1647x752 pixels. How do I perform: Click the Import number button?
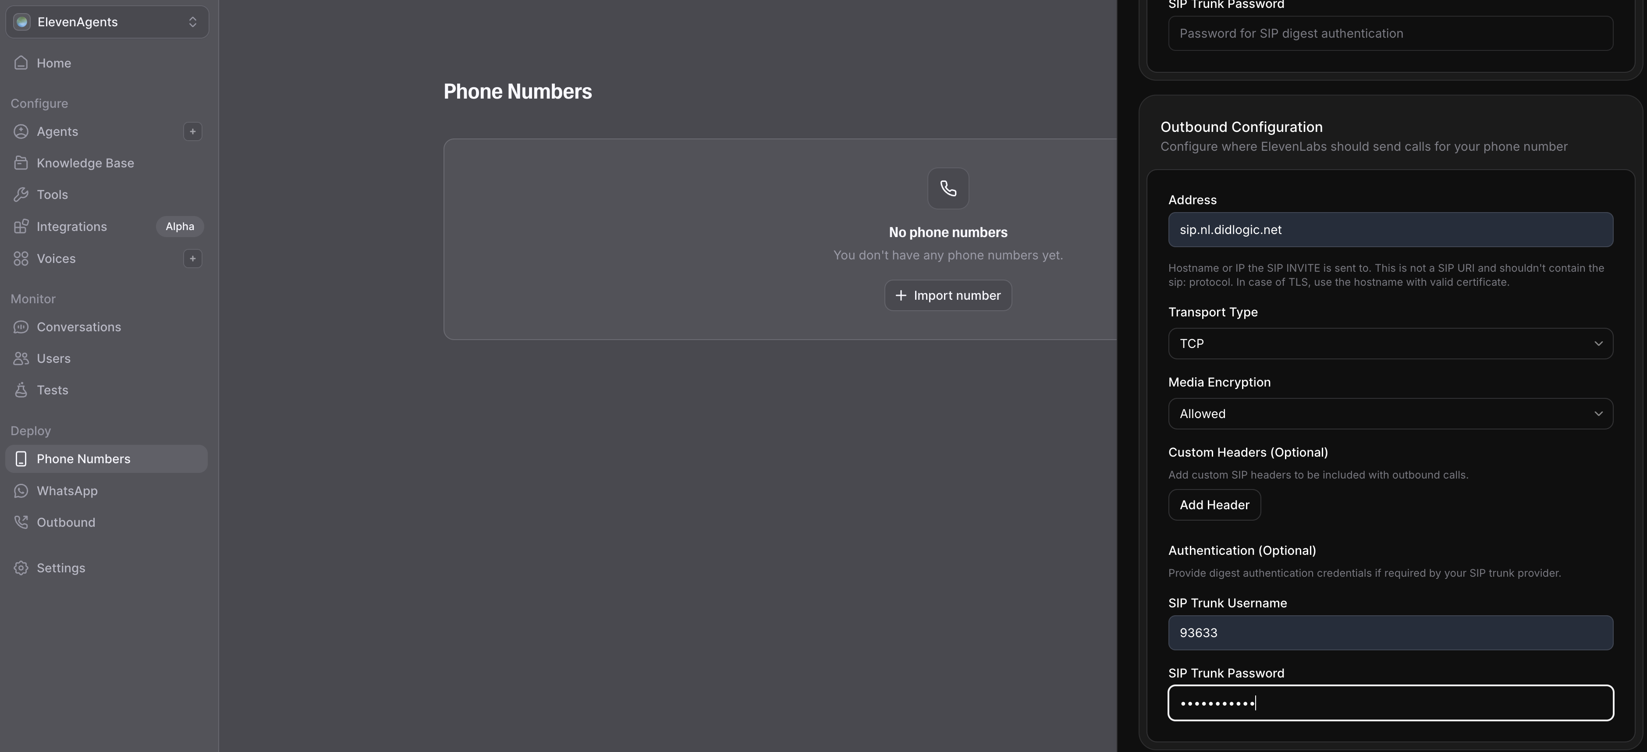click(948, 295)
